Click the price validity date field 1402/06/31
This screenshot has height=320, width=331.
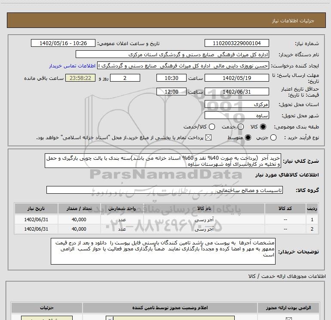pyautogui.click(x=236, y=91)
